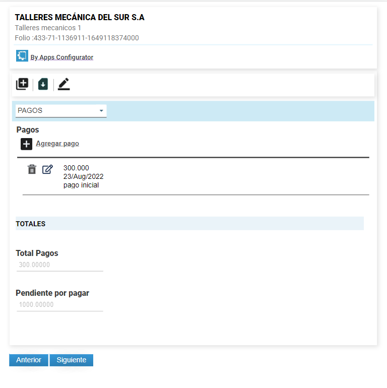The height and width of the screenshot is (388, 387).
Task: Click the 23/Aug/2022 payment date
Action: [83, 176]
